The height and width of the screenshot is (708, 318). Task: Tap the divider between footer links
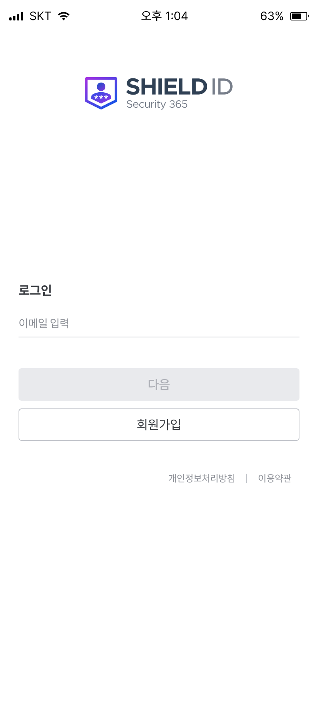pos(247,478)
